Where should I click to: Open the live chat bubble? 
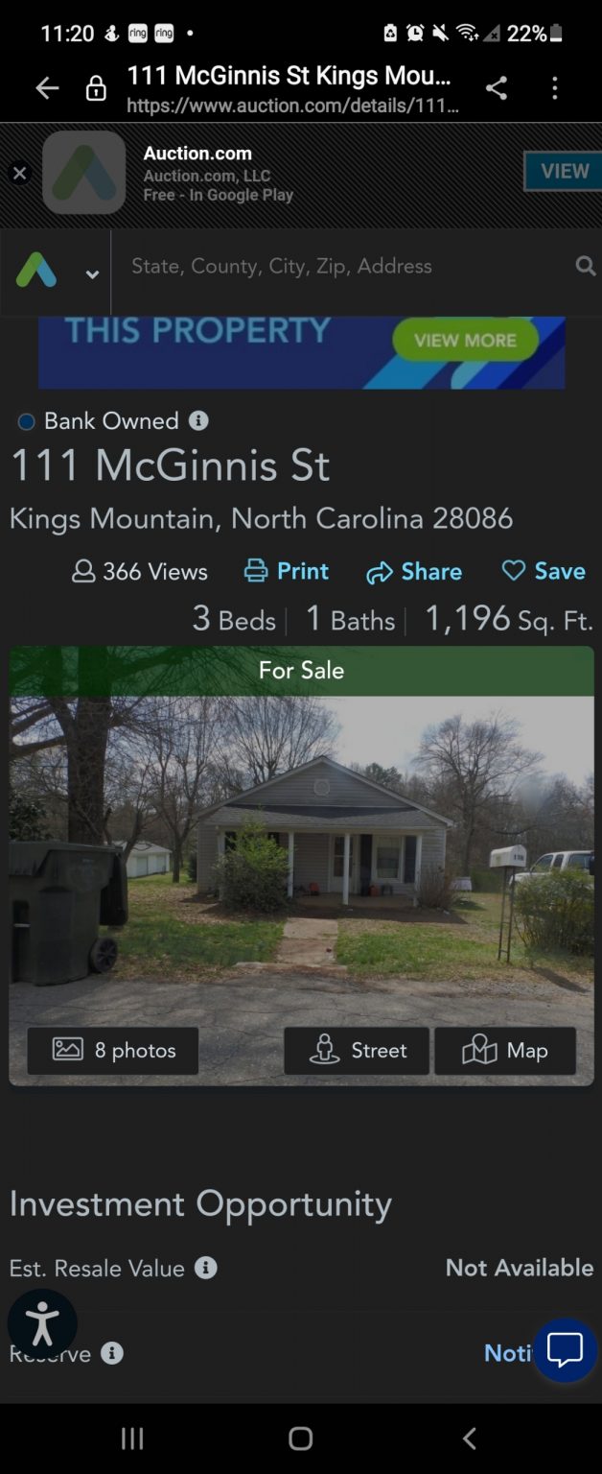(x=565, y=1350)
